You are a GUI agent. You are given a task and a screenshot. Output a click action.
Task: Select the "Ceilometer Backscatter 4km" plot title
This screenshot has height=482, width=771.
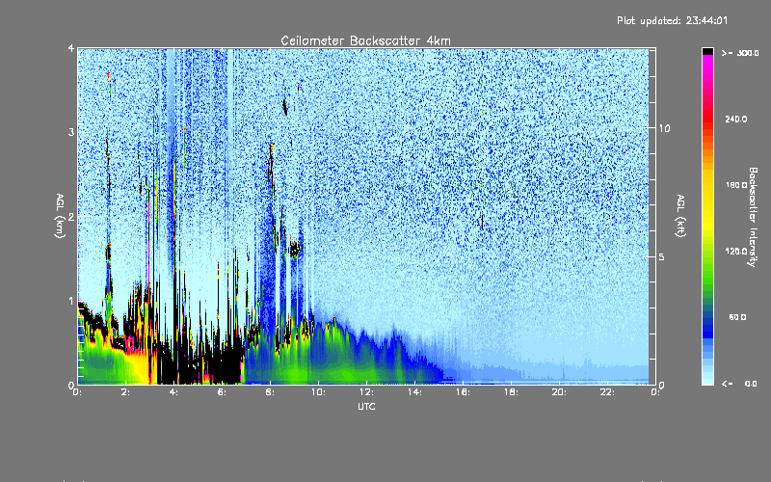pos(365,40)
